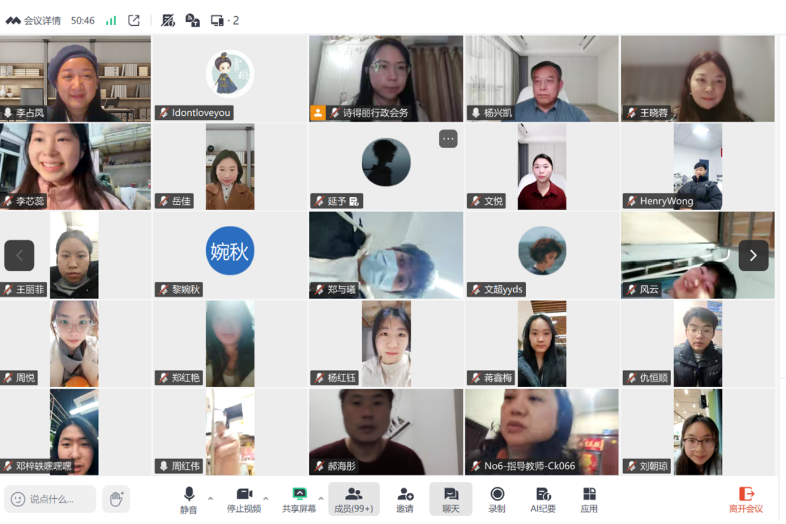Start recording with 录制 button
786x524 pixels.
497,499
